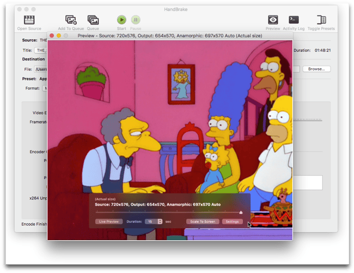This screenshot has height=273, width=354.
Task: Open Settings from the preview HUD
Action: tap(232, 222)
